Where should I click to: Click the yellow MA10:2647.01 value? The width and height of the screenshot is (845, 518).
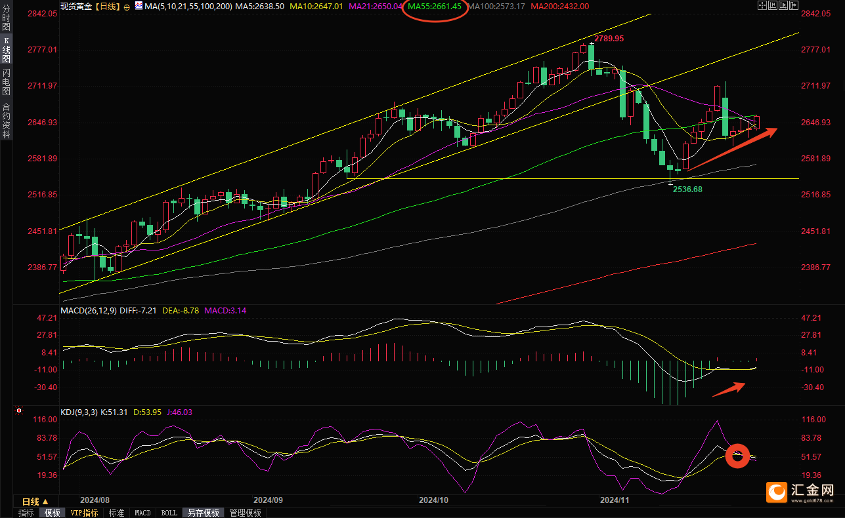pos(318,6)
